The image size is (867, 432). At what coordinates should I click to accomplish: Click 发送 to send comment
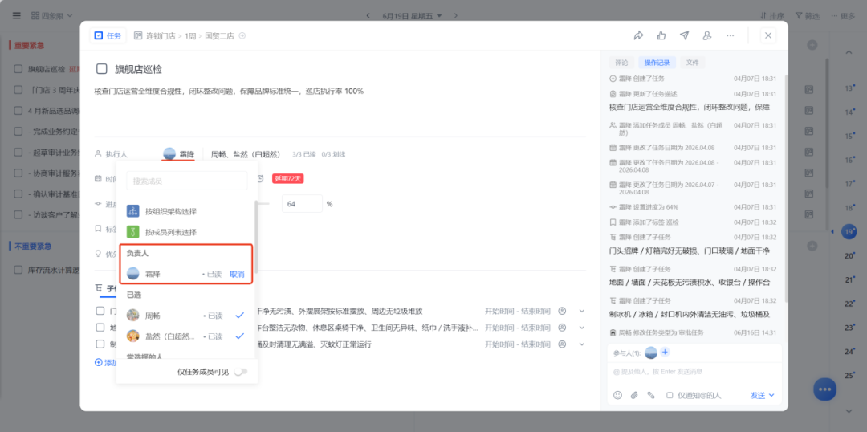click(x=758, y=396)
